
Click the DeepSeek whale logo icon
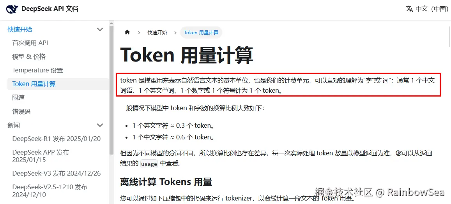coord(12,9)
